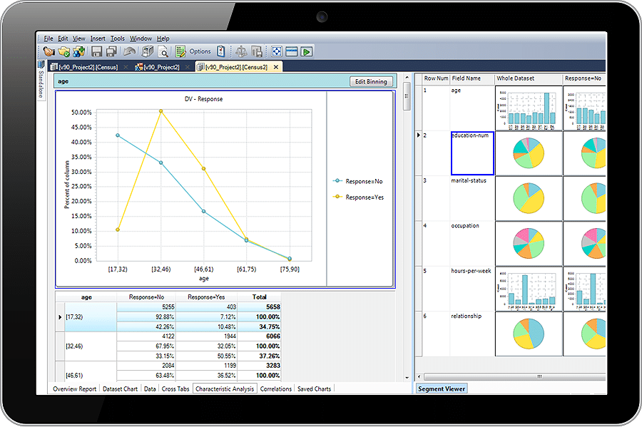Open the calendar/table view toolbar icon
Image resolution: width=642 pixels, height=427 pixels.
(292, 51)
